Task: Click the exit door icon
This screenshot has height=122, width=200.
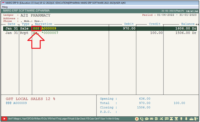Action: pyautogui.click(x=196, y=119)
